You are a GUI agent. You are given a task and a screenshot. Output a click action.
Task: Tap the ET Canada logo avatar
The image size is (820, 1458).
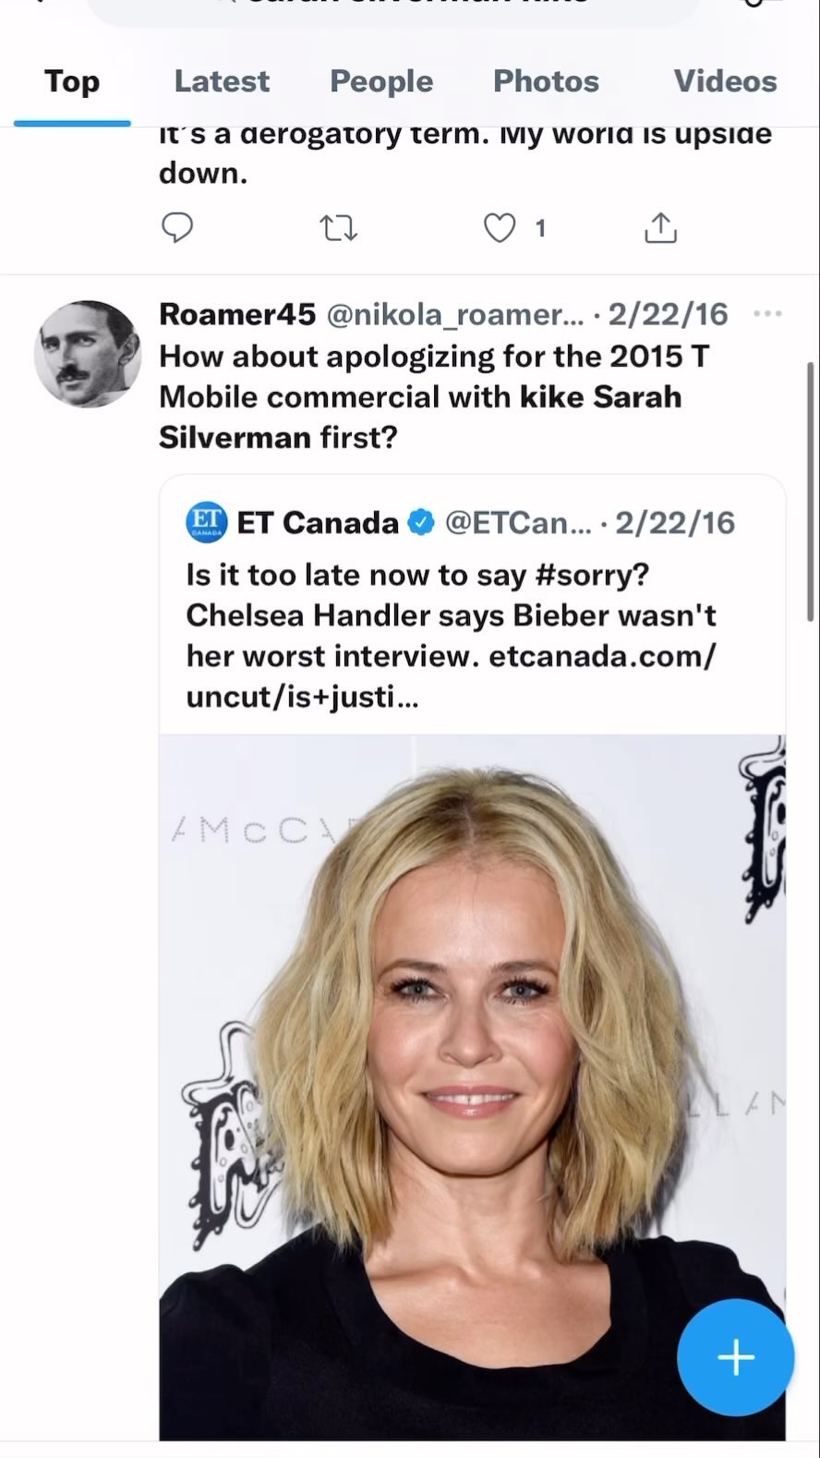207,522
